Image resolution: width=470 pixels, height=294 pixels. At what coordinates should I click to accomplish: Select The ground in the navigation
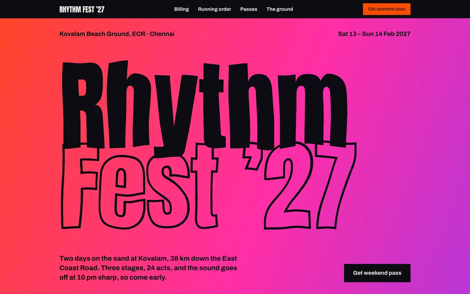pos(280,9)
